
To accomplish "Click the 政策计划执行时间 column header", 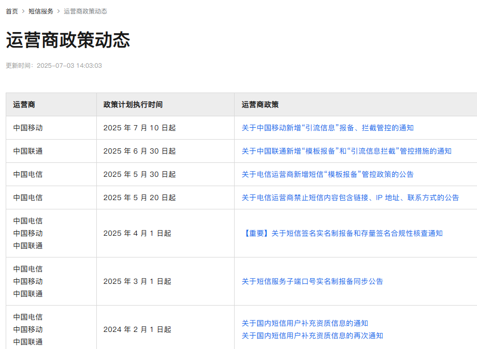I will 166,104.
